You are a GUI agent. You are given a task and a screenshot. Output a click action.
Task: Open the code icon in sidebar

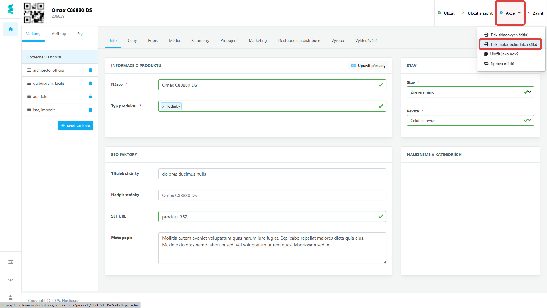(11, 280)
